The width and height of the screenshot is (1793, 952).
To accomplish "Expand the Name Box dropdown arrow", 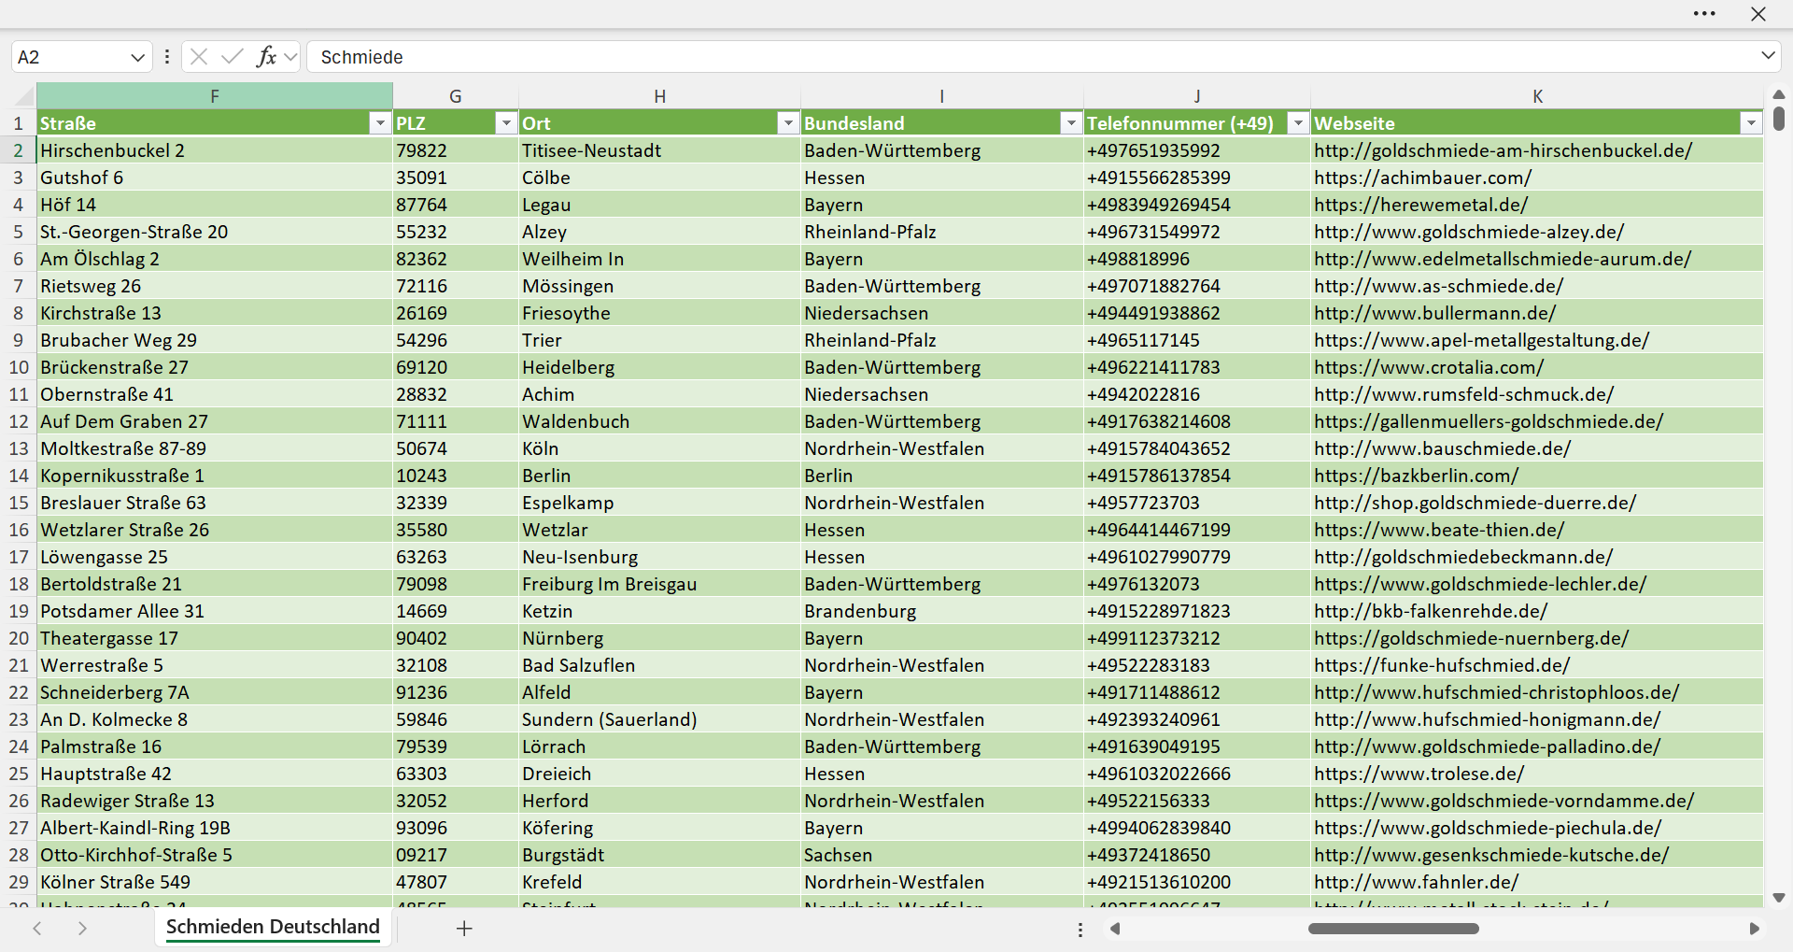I will coord(137,57).
